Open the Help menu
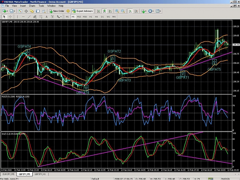Viewport: 240px width, 180px height. tap(61, 6)
